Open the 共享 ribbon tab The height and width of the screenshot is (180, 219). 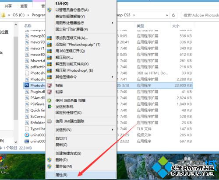(x=8, y=6)
